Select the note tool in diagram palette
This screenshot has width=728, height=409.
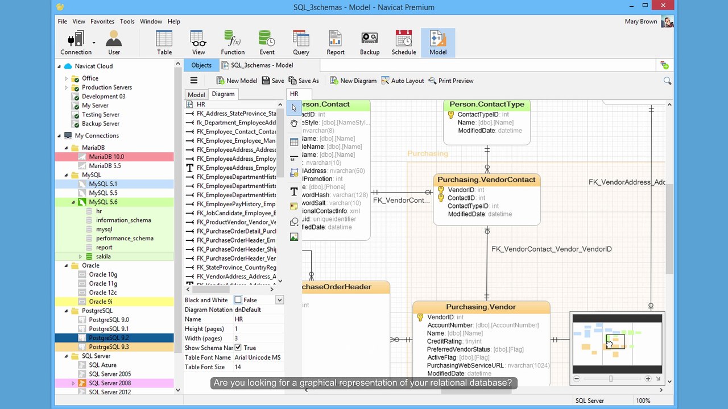(x=294, y=206)
